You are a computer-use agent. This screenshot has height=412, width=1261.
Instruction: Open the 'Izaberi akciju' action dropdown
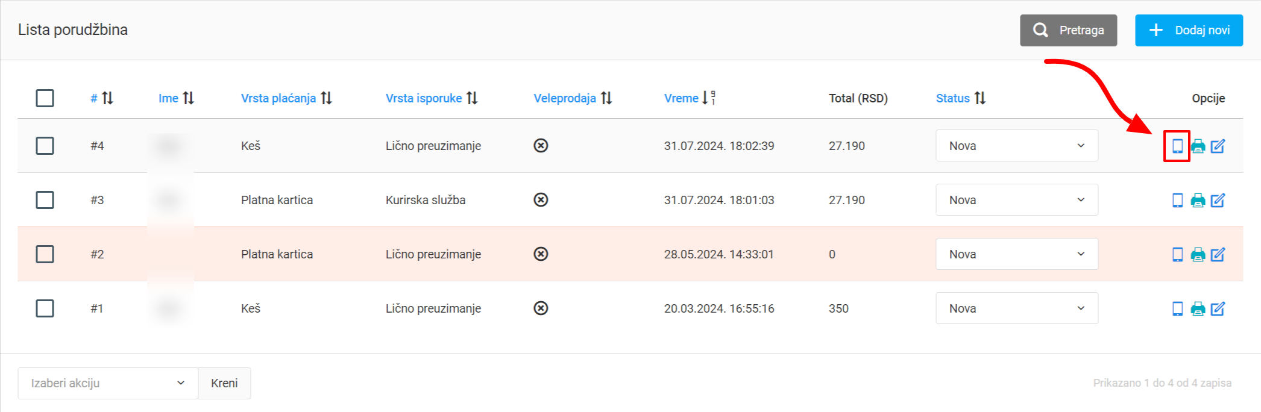coord(108,383)
